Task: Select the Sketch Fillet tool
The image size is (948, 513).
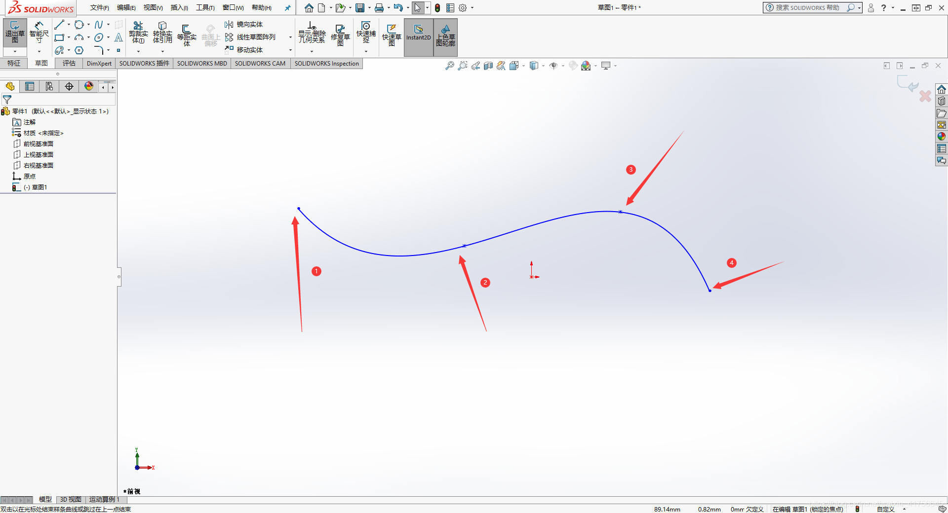Action: pyautogui.click(x=99, y=50)
